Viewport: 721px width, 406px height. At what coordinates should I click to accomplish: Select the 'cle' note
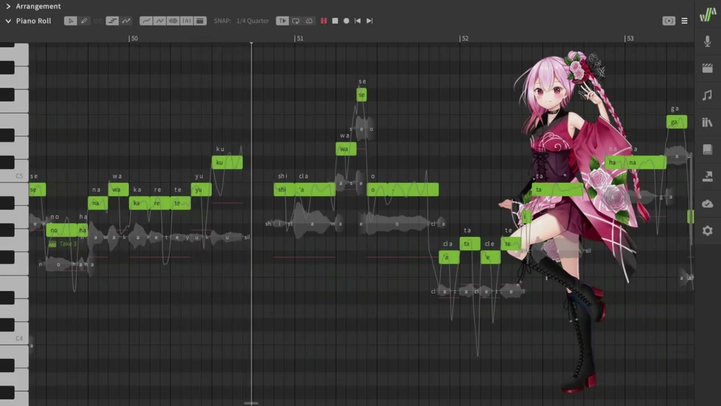(491, 257)
